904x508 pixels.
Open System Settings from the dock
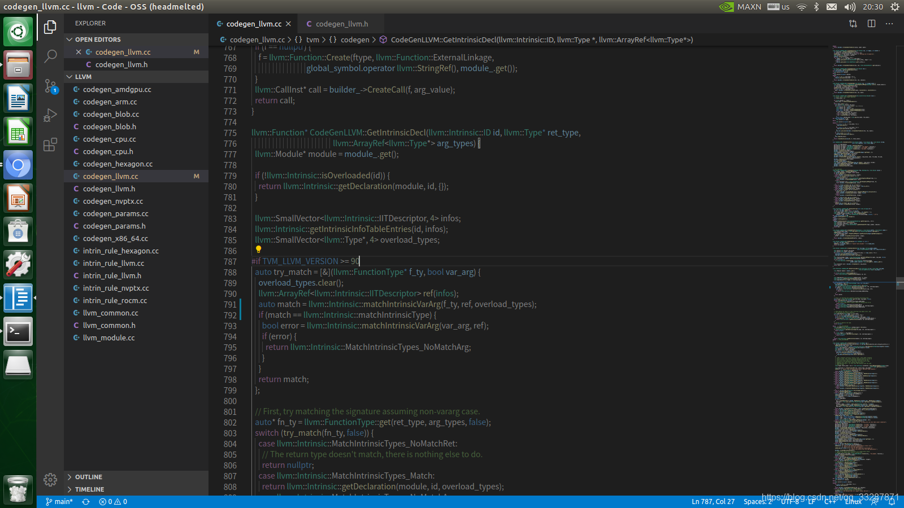18,265
